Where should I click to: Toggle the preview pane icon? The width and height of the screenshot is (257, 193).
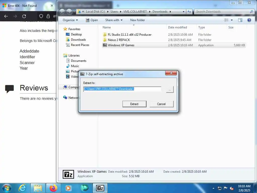[240, 20]
